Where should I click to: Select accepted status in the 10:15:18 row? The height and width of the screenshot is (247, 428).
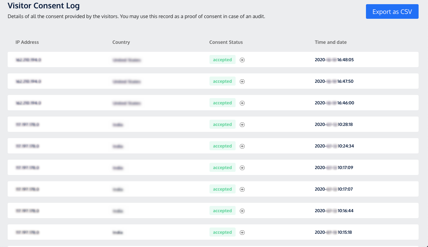[222, 232]
